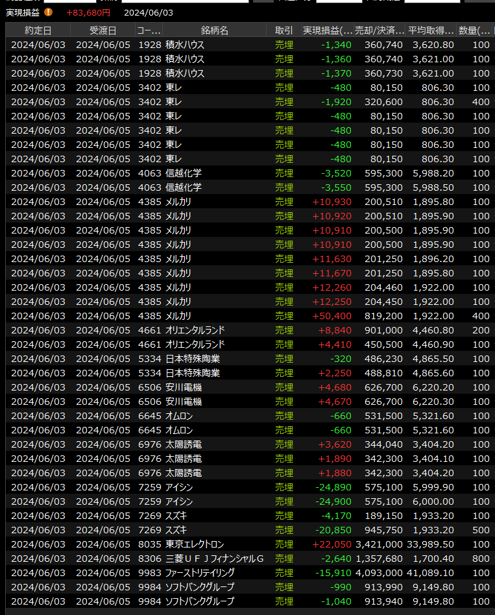The image size is (495, 615).
Task: Sort by the 受渡日 column header
Action: tap(103, 30)
